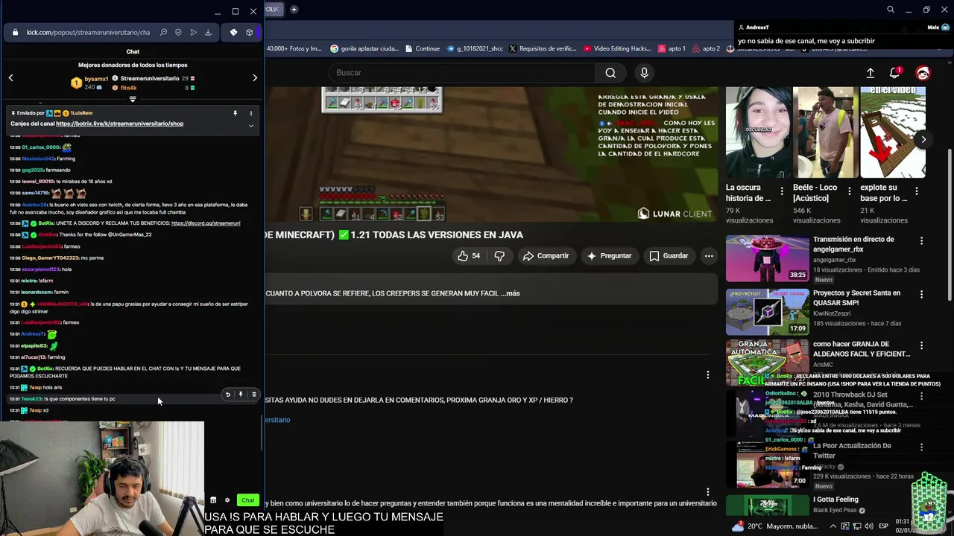Click the YouTube search magnifier button

point(610,72)
